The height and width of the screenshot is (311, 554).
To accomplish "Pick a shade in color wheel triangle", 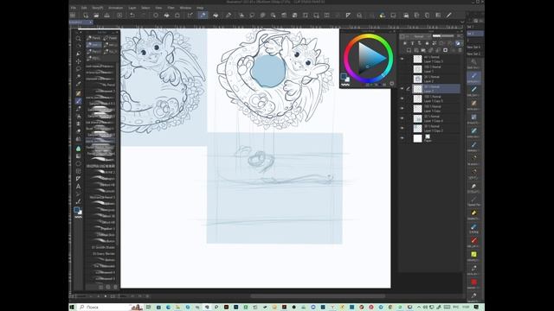I will click(370, 58).
